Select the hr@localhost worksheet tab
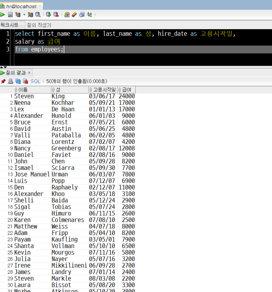272x292 pixels. (21, 6)
